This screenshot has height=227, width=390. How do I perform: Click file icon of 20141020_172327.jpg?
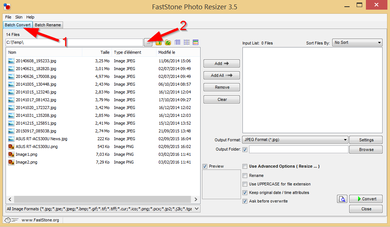click(11, 108)
